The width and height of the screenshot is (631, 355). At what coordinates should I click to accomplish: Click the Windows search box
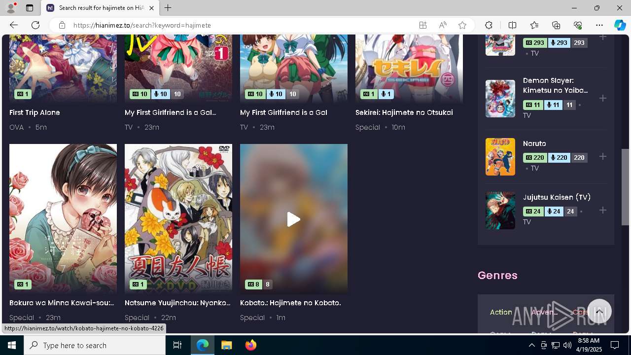tap(95, 345)
